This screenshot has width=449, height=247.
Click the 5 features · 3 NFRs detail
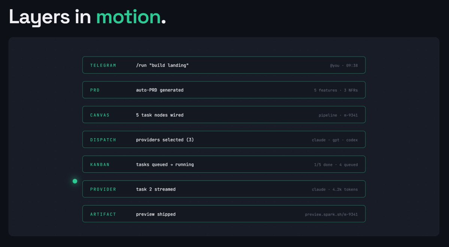pyautogui.click(x=336, y=90)
